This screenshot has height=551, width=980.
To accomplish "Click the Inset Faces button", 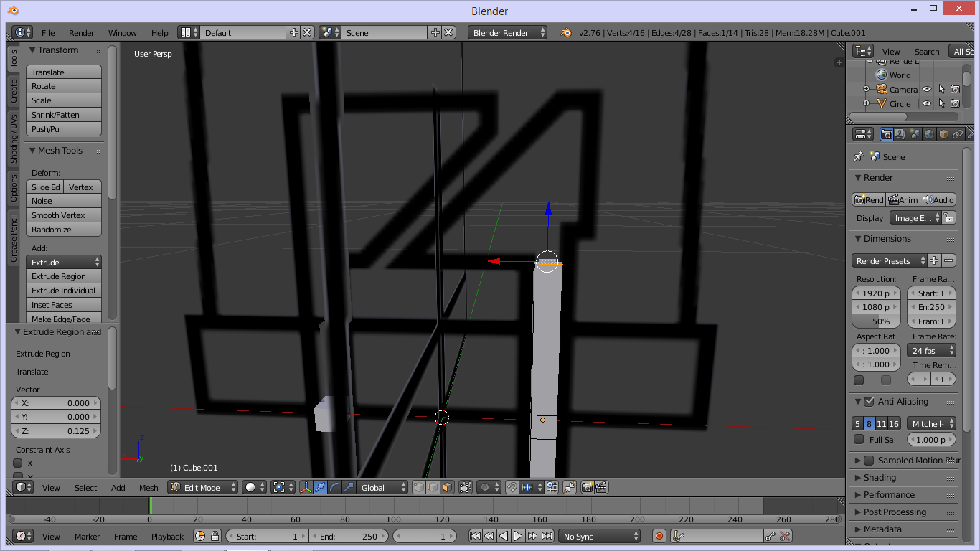I will pos(64,305).
